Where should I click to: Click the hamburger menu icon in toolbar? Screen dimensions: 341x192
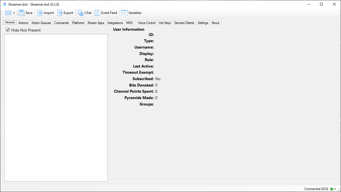click(x=8, y=13)
